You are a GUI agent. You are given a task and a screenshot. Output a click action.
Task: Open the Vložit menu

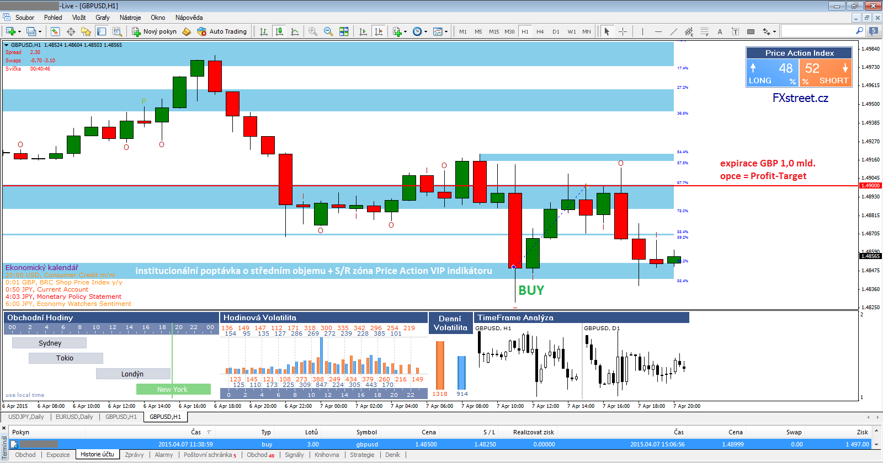coord(79,18)
